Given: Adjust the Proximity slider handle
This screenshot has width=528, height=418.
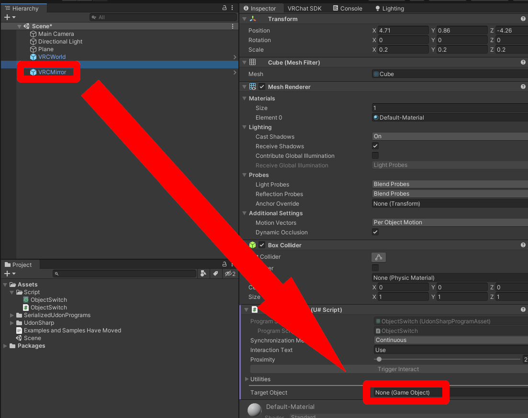Looking at the screenshot, I should (379, 359).
